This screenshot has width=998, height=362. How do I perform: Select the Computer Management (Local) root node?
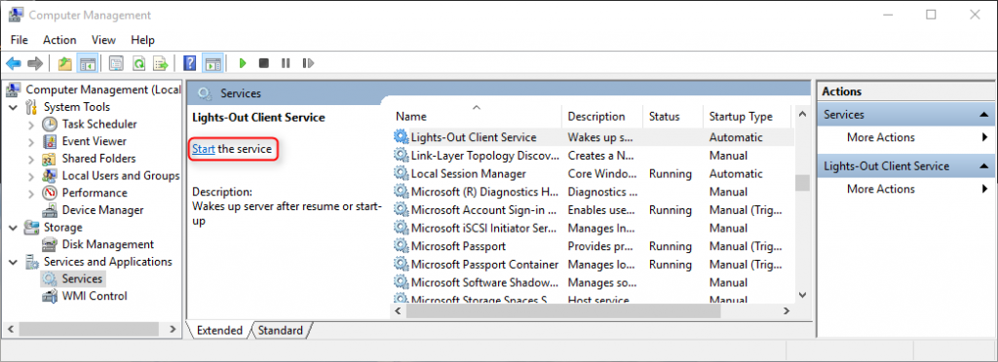point(103,90)
